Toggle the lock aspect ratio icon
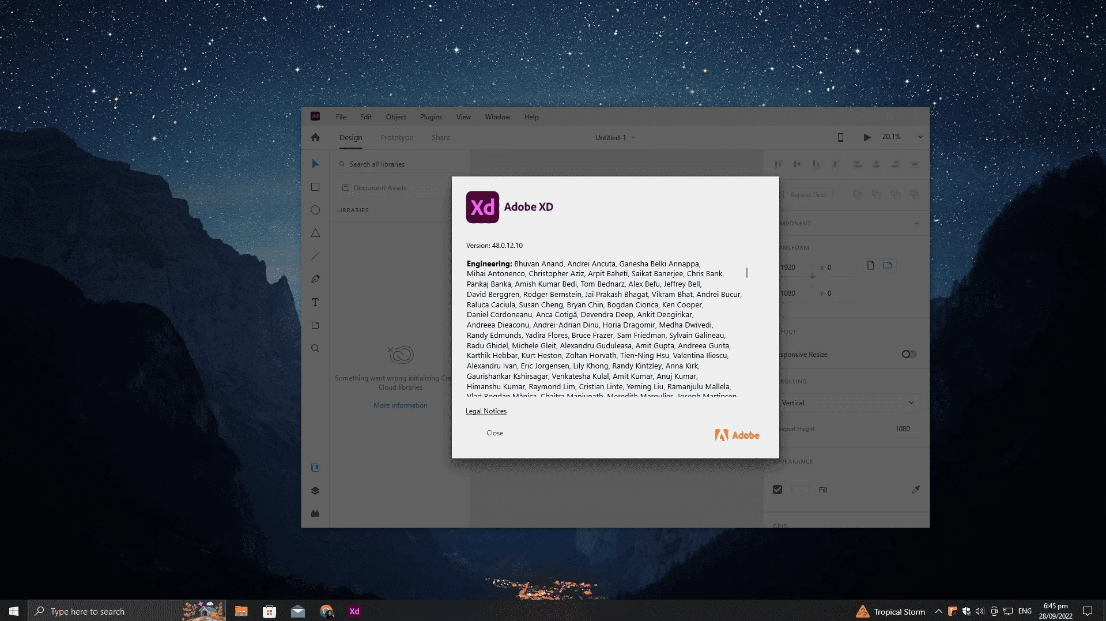The height and width of the screenshot is (621, 1106). 812,276
